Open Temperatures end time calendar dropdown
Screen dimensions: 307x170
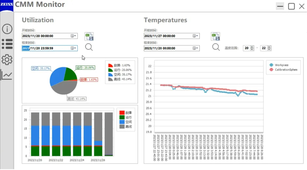point(196,48)
